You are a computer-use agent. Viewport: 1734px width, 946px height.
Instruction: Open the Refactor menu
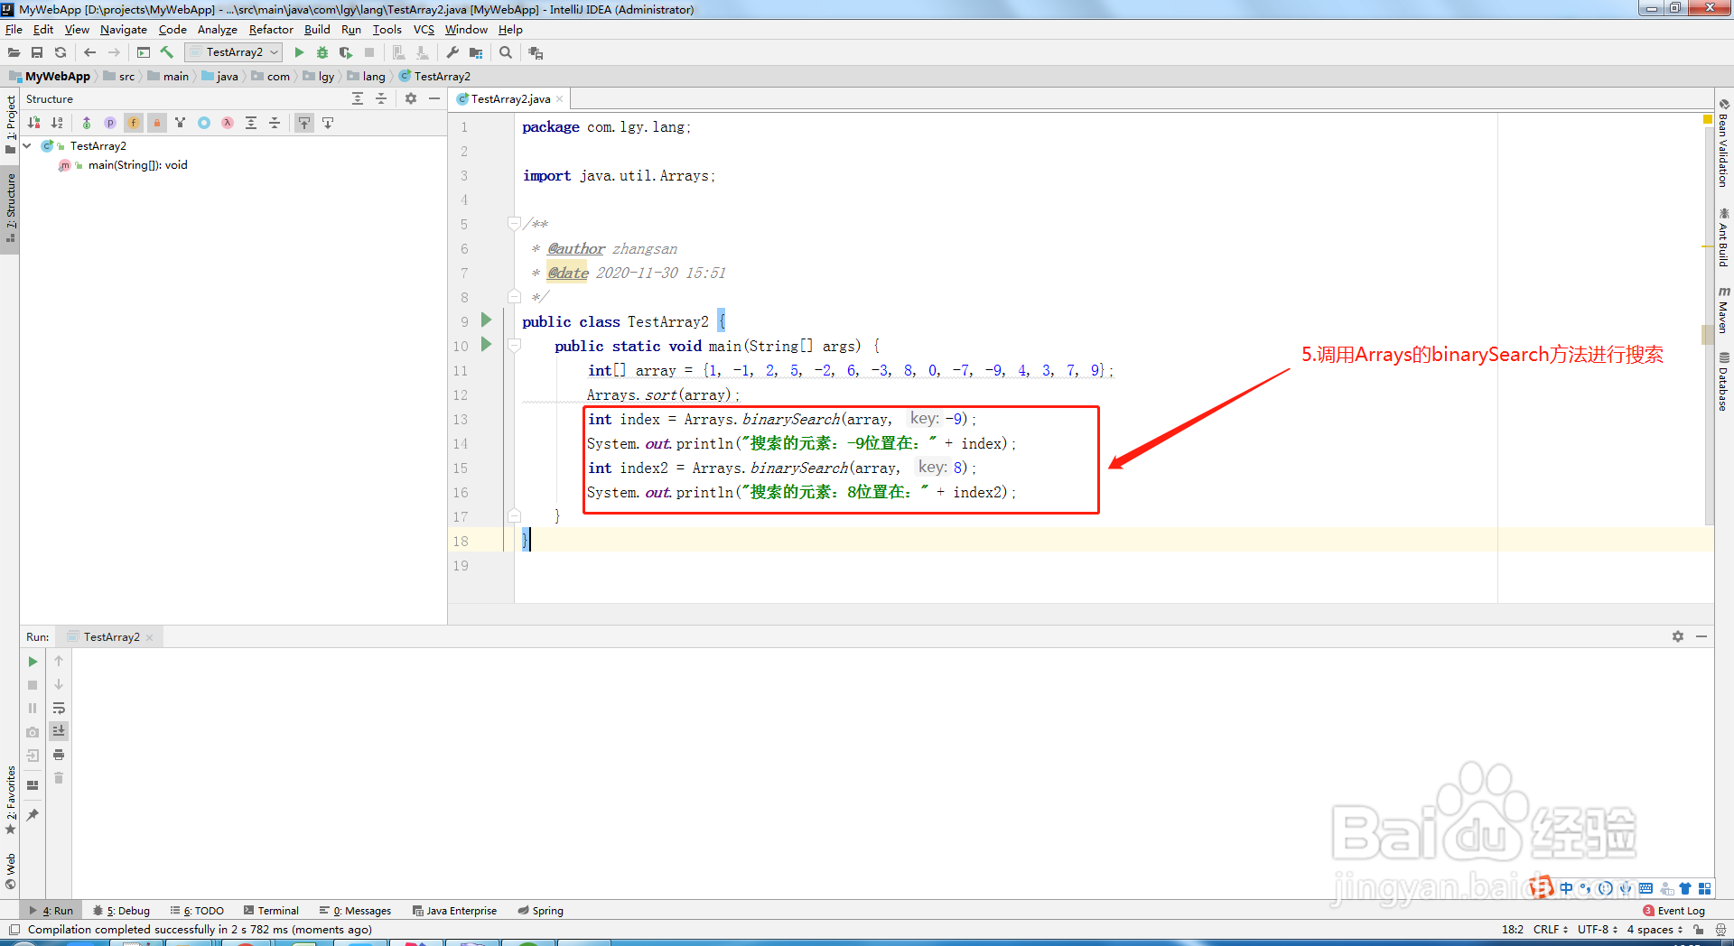(x=271, y=29)
